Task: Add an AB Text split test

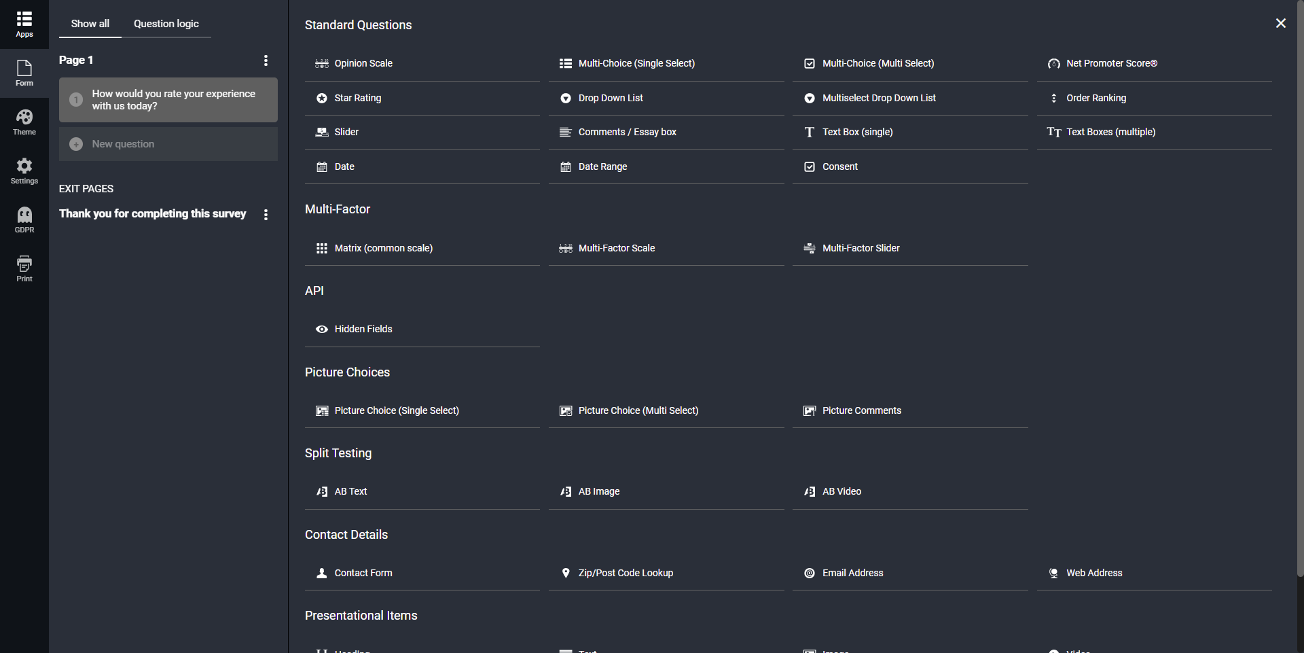Action: (x=422, y=491)
